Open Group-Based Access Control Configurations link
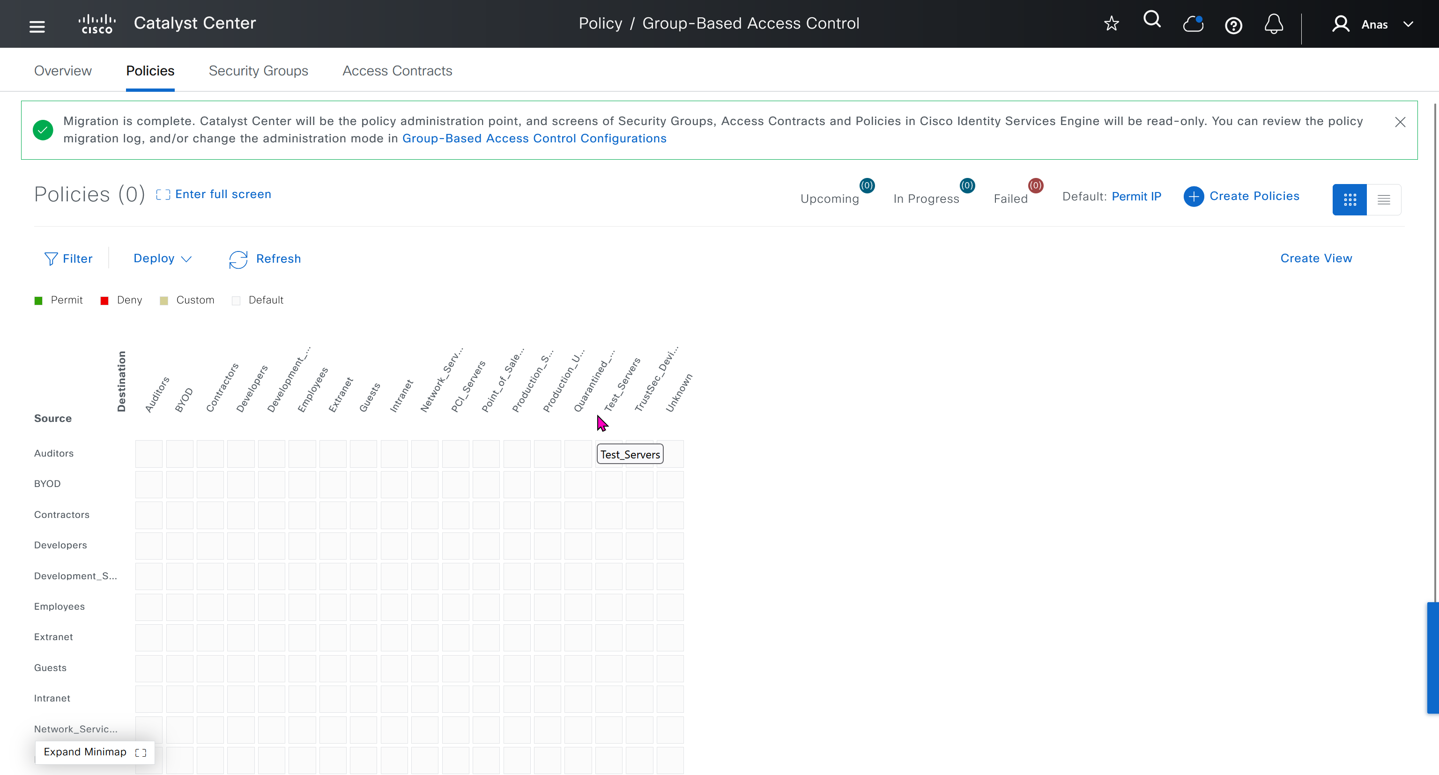The height and width of the screenshot is (775, 1439). tap(534, 139)
